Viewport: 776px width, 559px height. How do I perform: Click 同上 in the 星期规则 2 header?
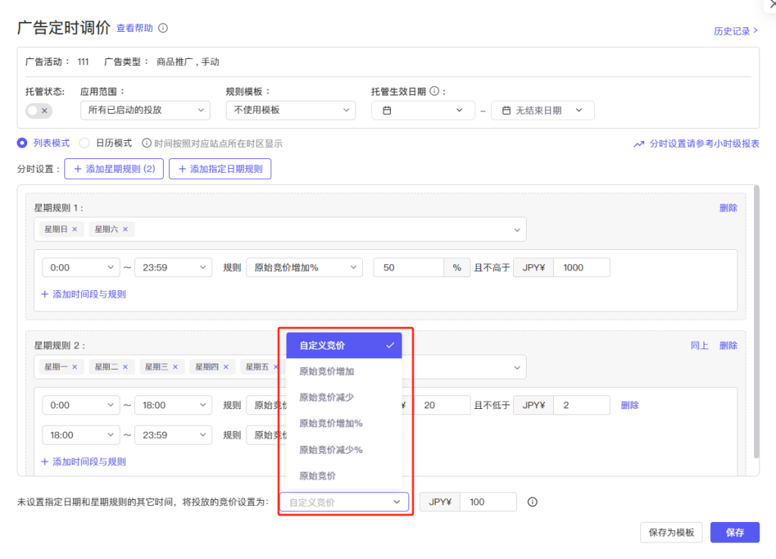point(699,345)
